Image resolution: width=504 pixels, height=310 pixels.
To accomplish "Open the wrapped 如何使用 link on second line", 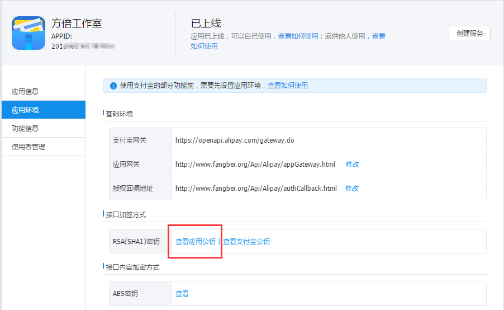I will tap(204, 46).
